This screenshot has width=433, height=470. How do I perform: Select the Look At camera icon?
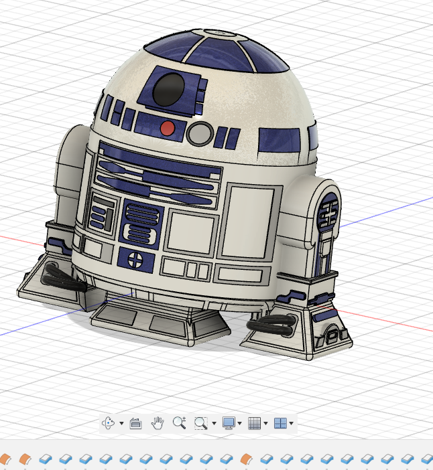click(x=135, y=423)
